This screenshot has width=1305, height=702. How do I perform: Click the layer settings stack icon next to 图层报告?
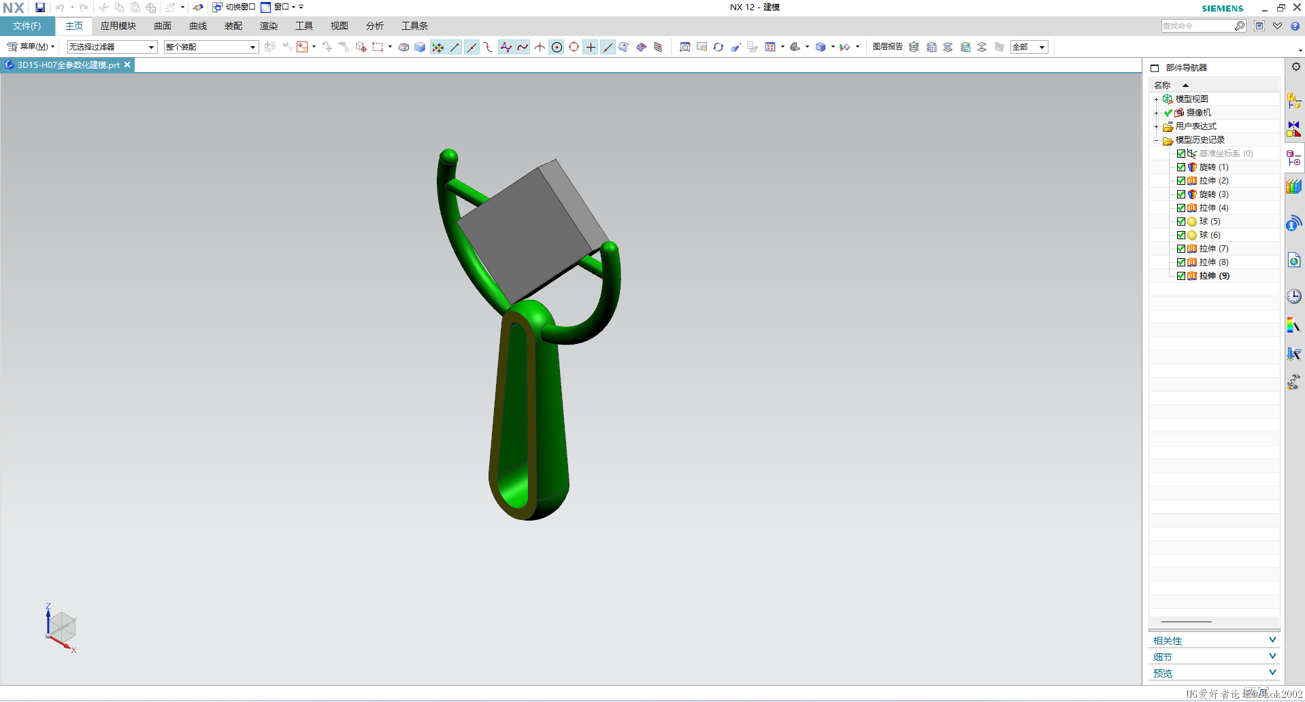click(914, 47)
